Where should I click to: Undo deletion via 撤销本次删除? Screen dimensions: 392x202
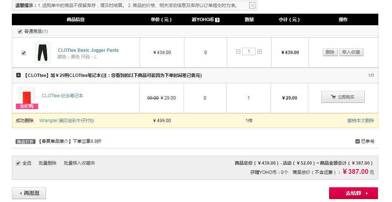pyautogui.click(x=361, y=121)
